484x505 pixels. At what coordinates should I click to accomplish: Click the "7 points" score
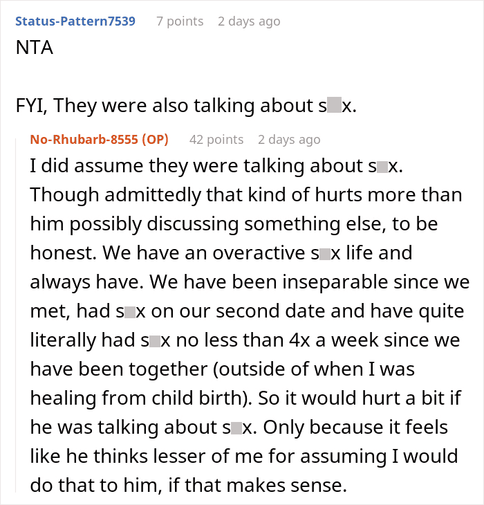tap(180, 21)
